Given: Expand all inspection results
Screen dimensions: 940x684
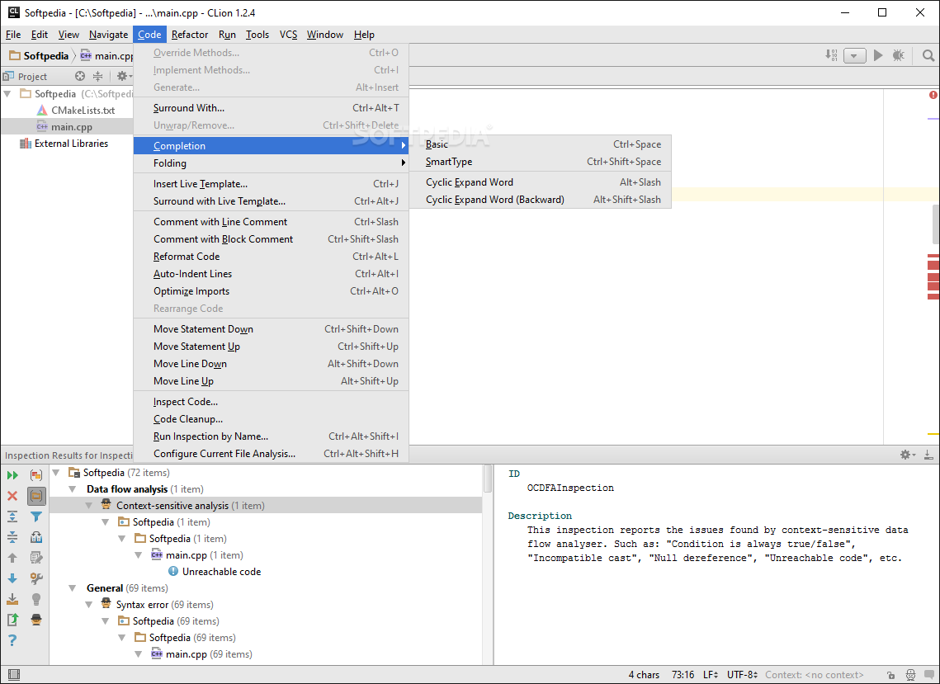Looking at the screenshot, I should click(x=12, y=517).
